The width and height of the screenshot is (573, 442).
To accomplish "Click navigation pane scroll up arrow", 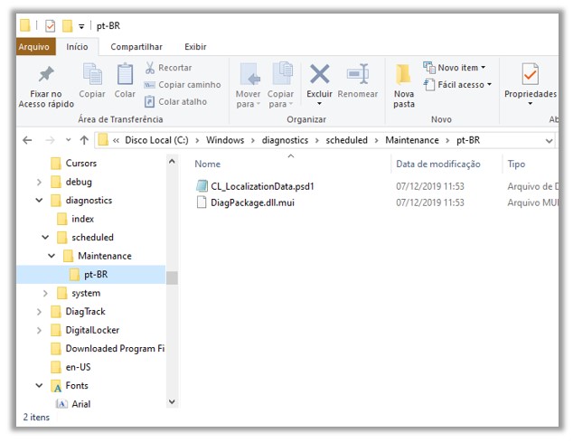I will point(172,161).
